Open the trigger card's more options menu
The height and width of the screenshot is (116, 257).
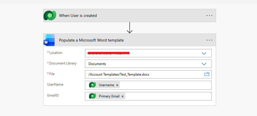(x=209, y=15)
